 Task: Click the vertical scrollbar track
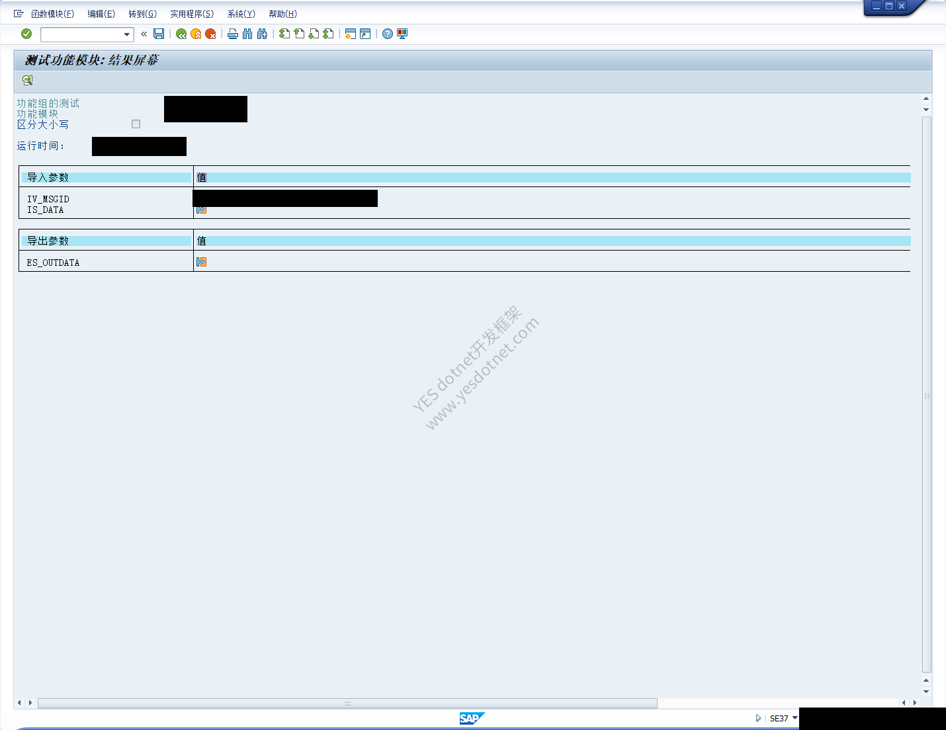tap(927, 395)
